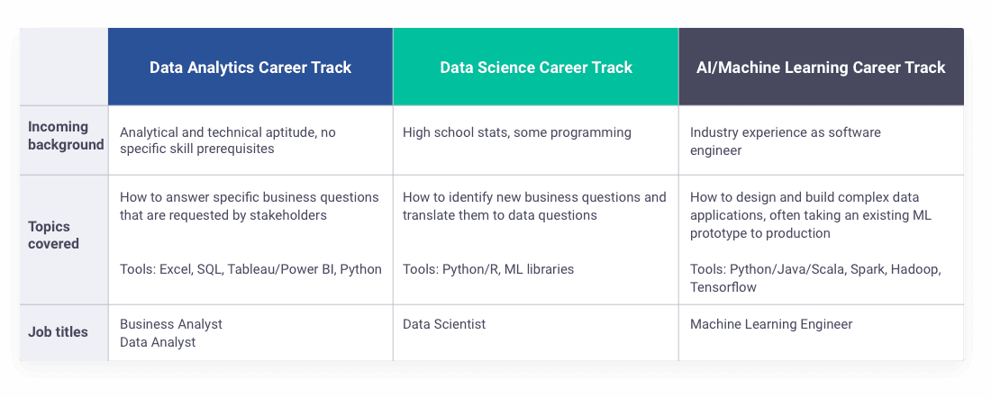Click text about identifying new business questions

coord(534,206)
